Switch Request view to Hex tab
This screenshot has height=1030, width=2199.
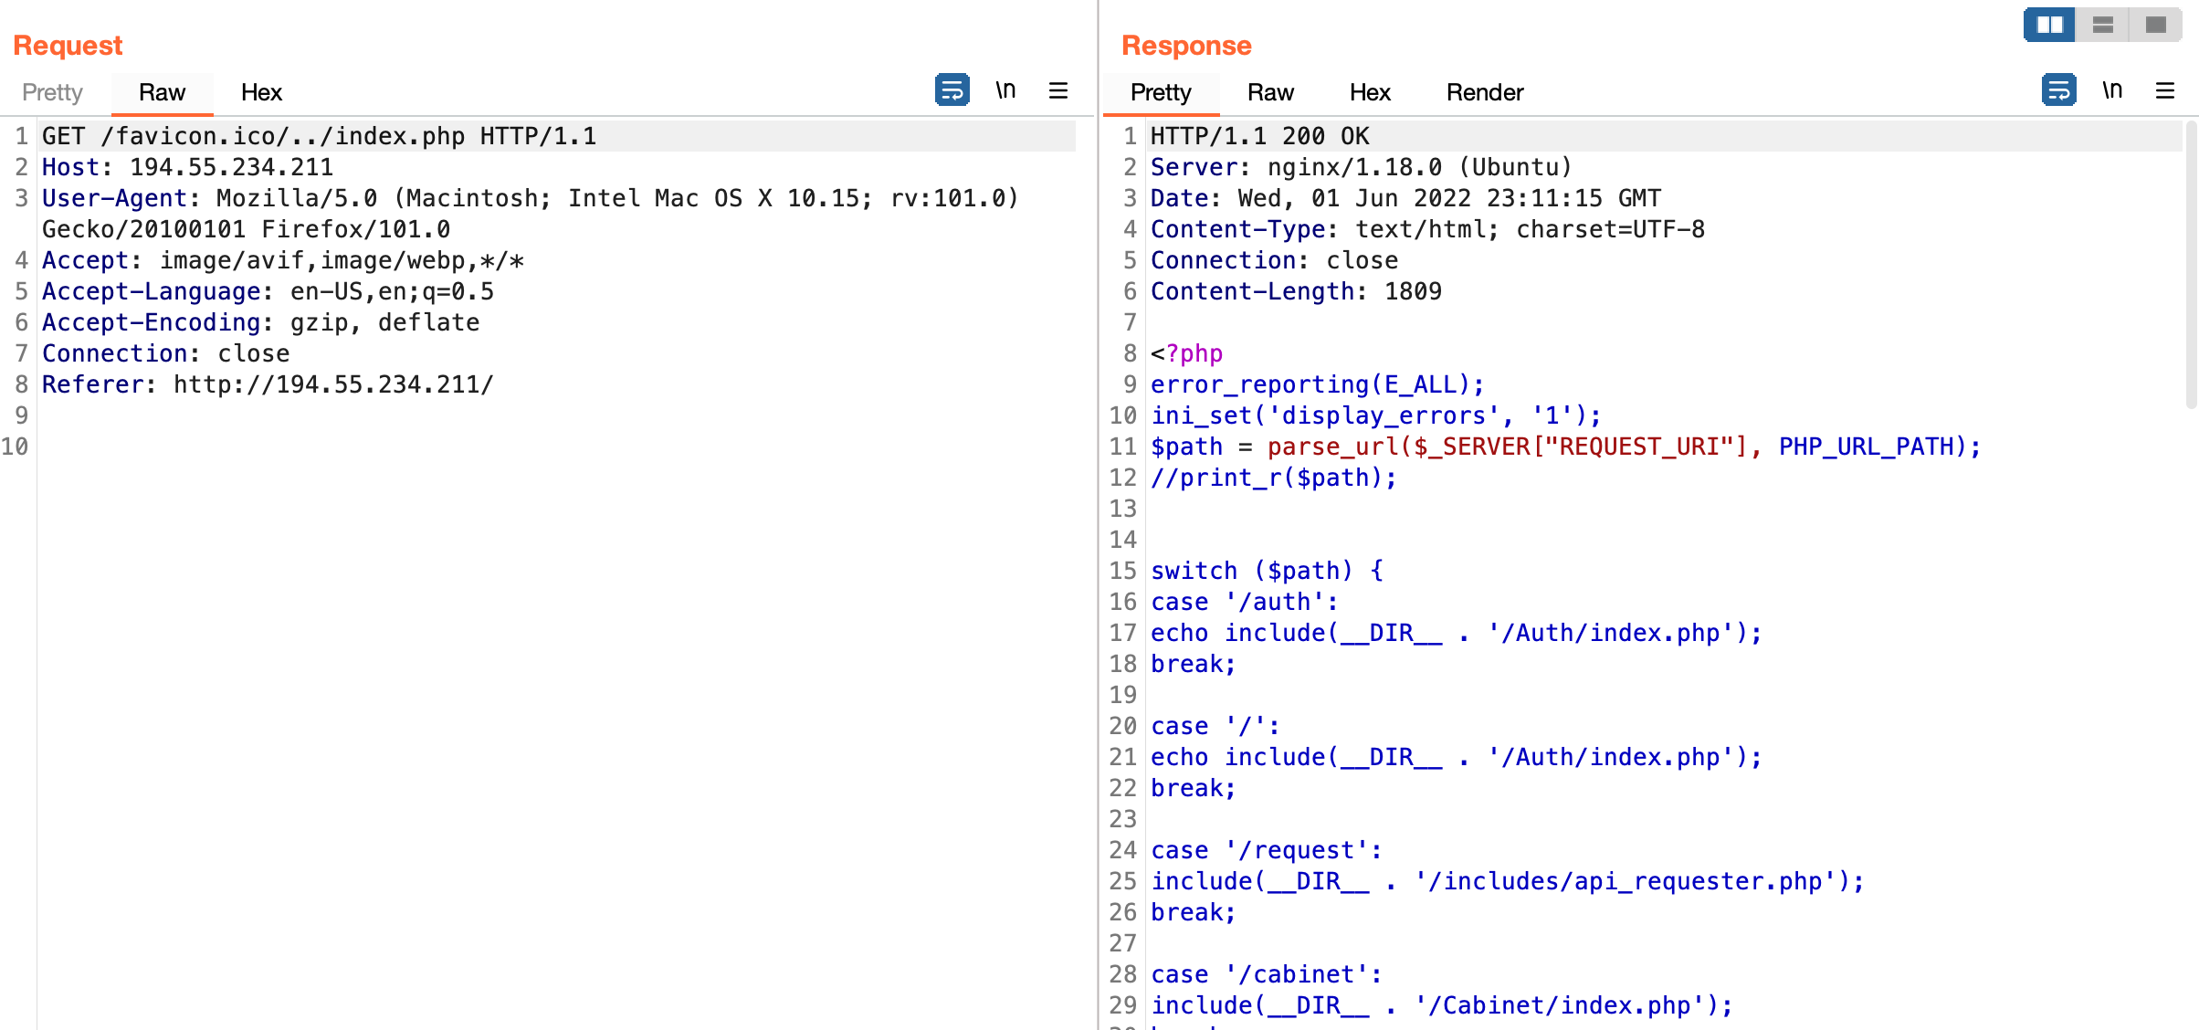click(x=261, y=92)
